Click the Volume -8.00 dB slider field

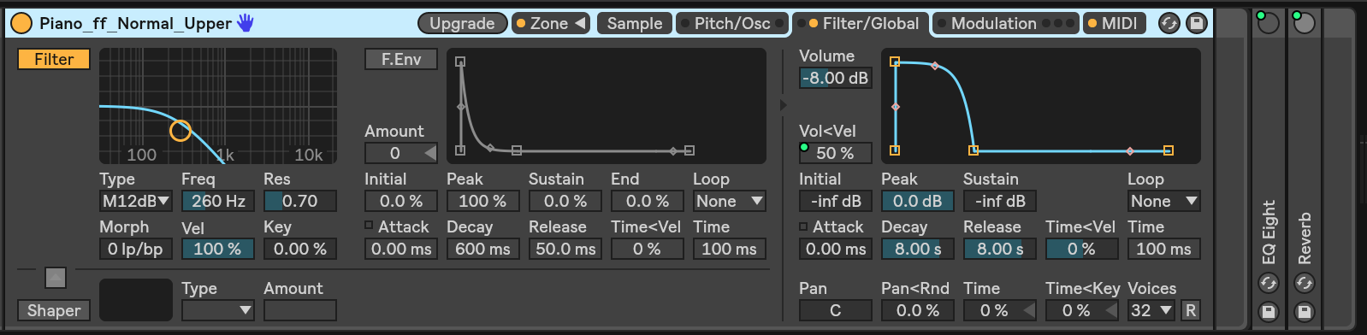835,78
